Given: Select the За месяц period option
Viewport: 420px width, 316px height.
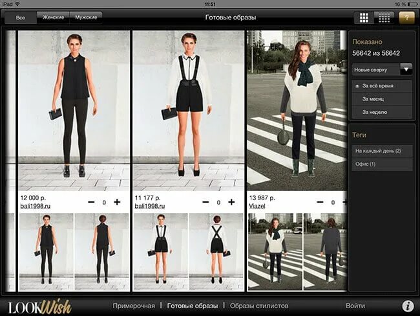Looking at the screenshot, I should pos(382,99).
